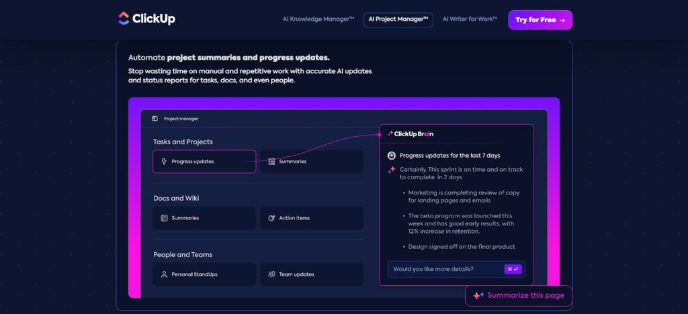Image resolution: width=688 pixels, height=314 pixels.
Task: Click the lightning bolt icon beside Progress updates
Action: pyautogui.click(x=163, y=162)
